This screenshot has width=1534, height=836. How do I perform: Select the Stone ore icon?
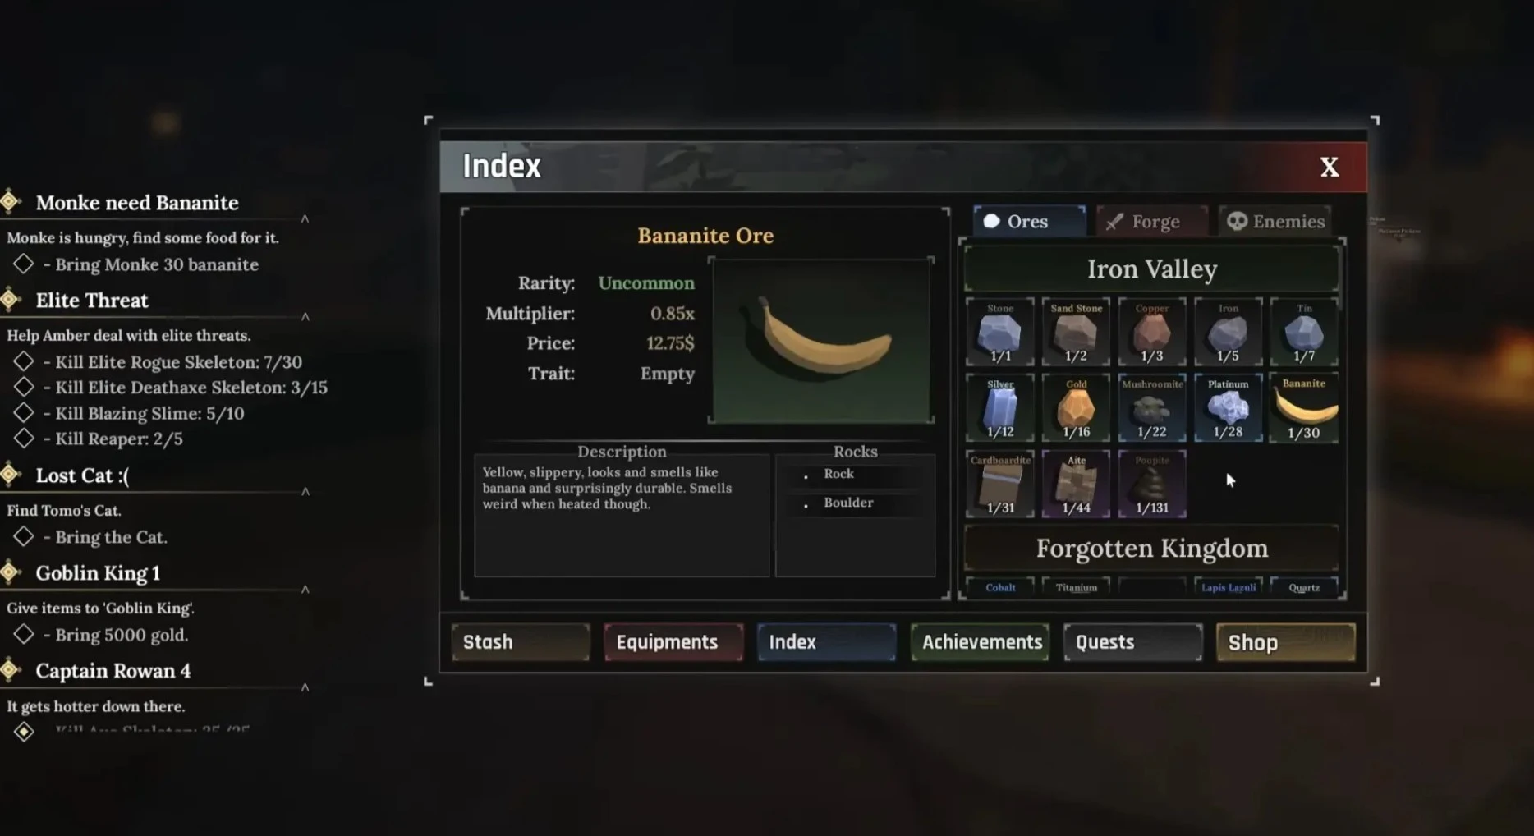click(999, 333)
